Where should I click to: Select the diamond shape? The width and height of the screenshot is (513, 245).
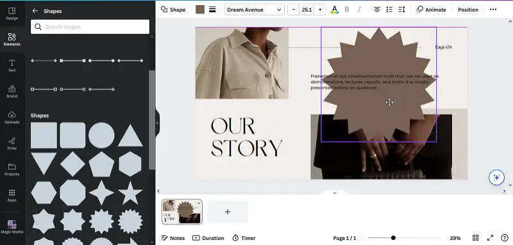point(72,164)
